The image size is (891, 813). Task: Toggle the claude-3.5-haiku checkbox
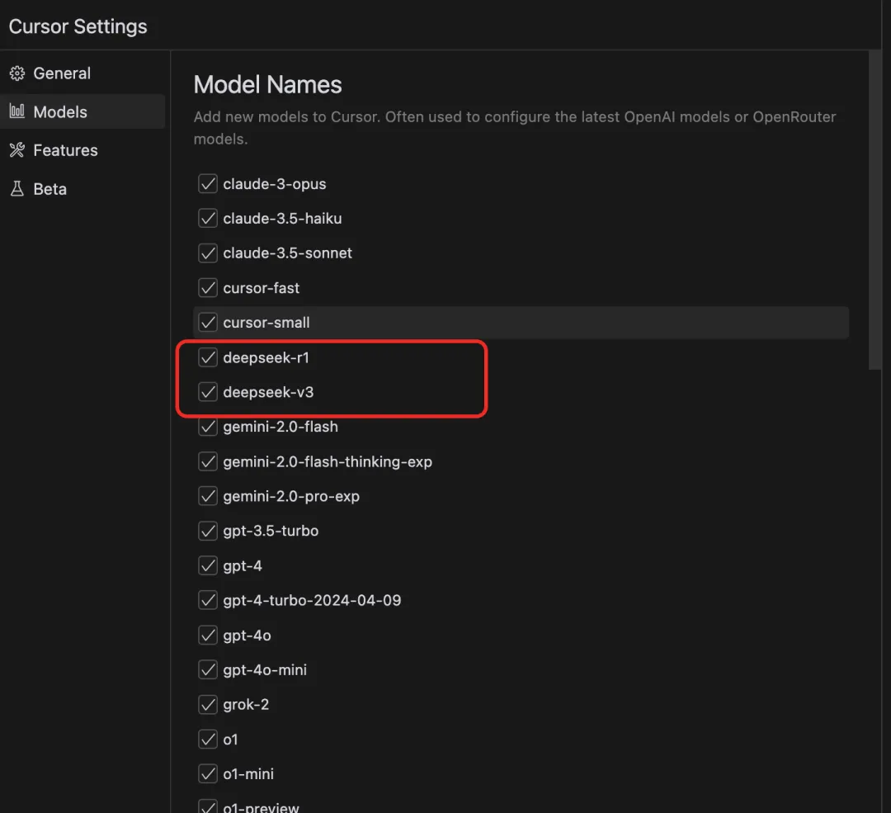(208, 219)
